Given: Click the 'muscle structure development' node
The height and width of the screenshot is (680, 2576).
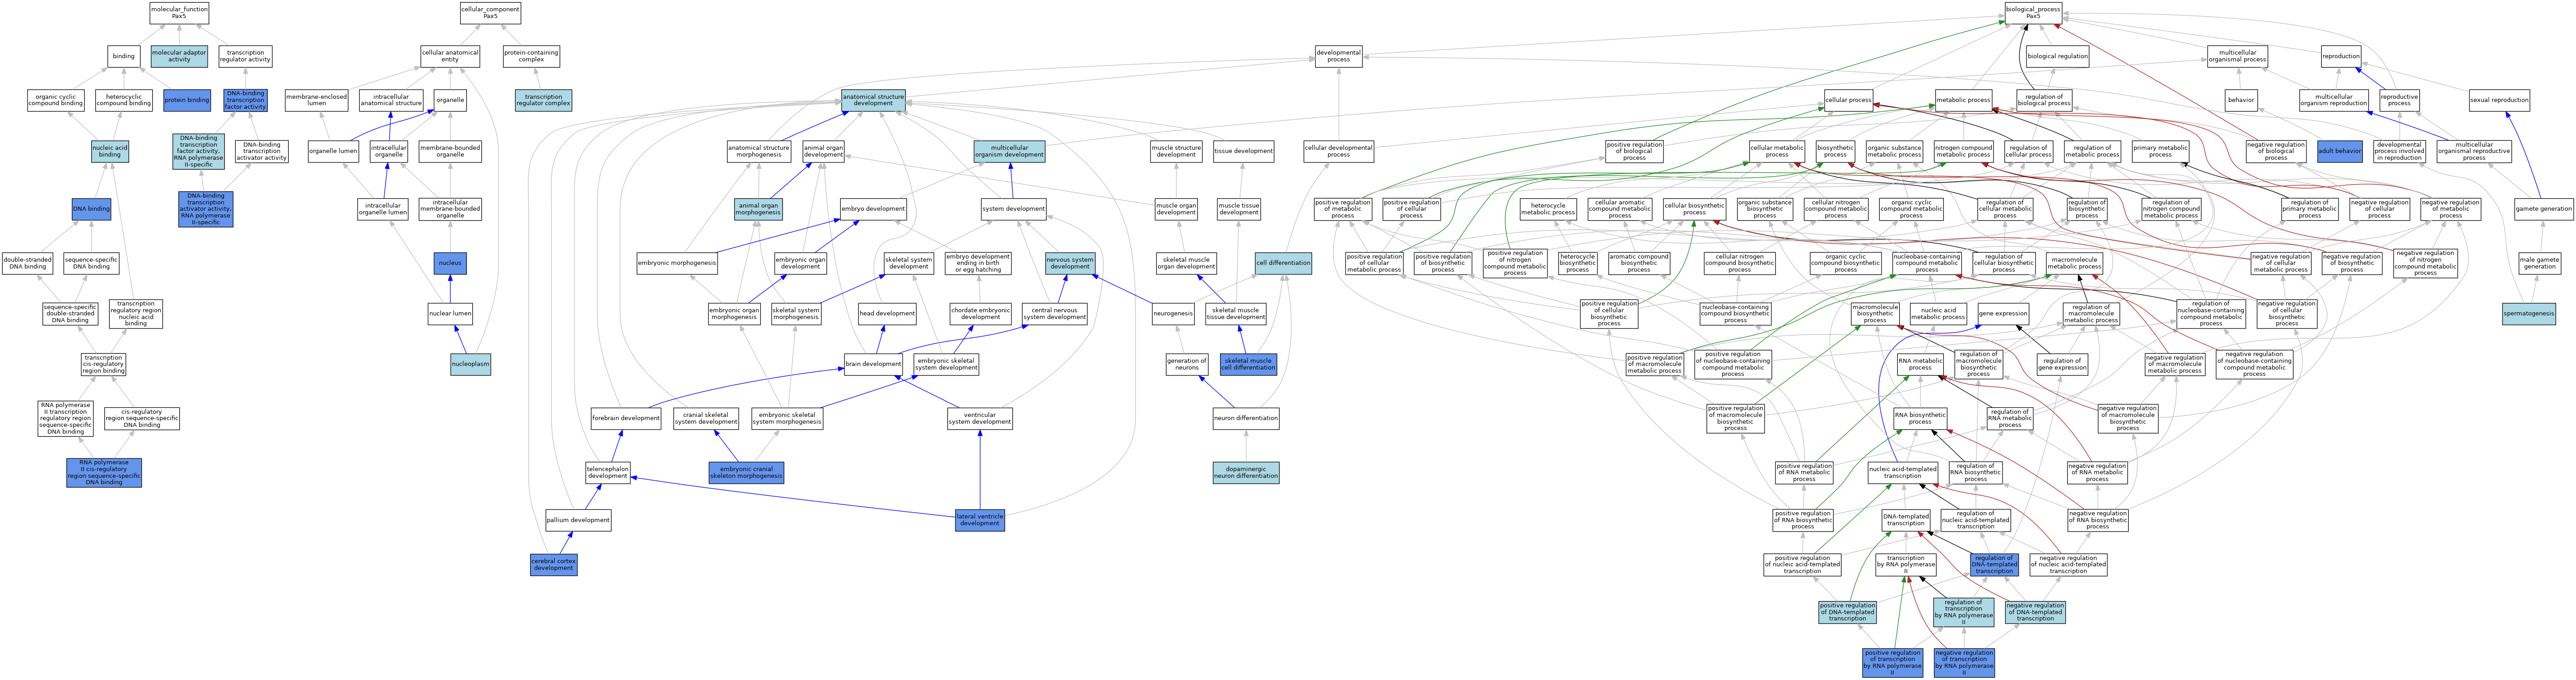Looking at the screenshot, I should 1176,152.
